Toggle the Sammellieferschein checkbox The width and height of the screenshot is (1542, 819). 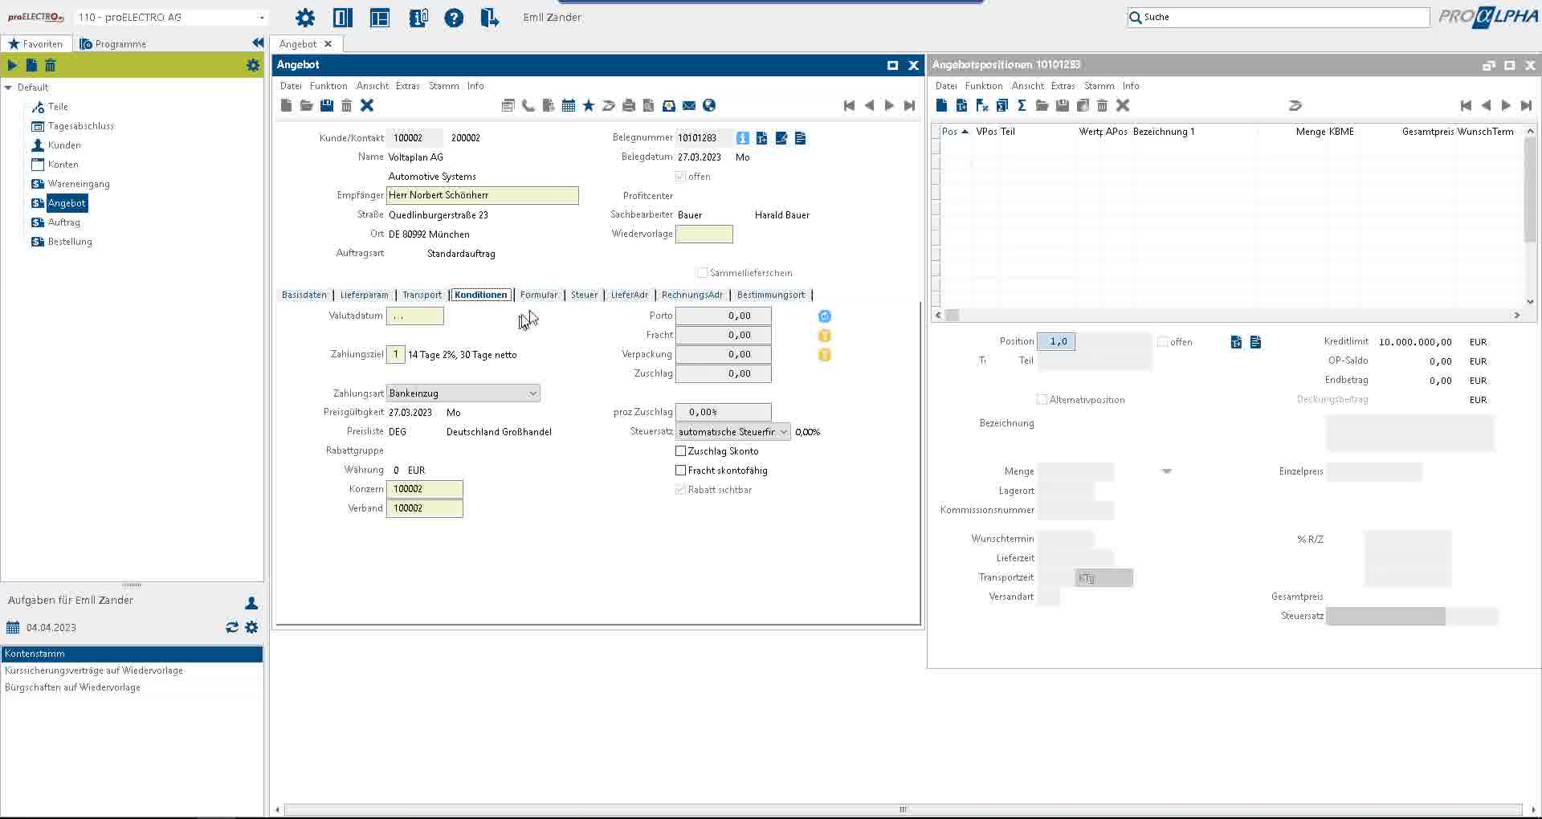tap(703, 273)
